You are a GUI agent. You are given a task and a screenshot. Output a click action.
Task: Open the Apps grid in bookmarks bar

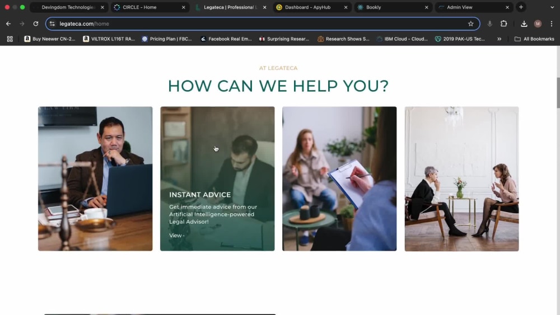click(10, 39)
